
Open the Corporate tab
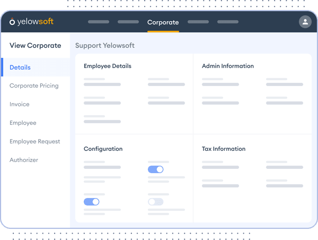[163, 22]
